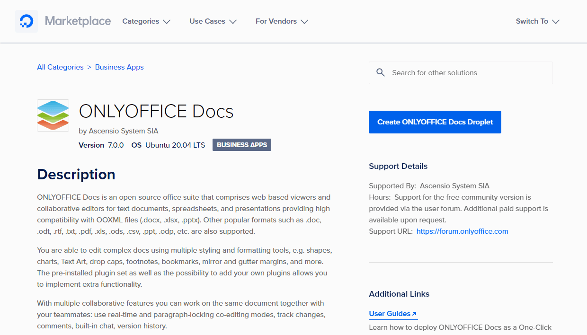The width and height of the screenshot is (587, 335).
Task: Open the ONLYOFFICE support forum link
Action: coord(462,231)
